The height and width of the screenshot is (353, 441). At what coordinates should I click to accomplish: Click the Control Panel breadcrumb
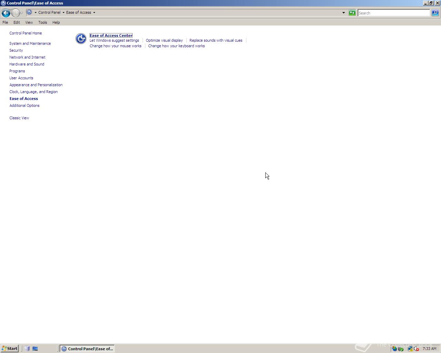49,12
